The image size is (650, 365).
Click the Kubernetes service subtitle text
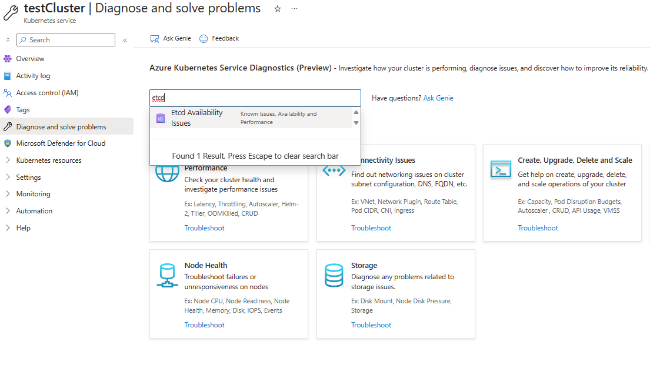pos(50,21)
